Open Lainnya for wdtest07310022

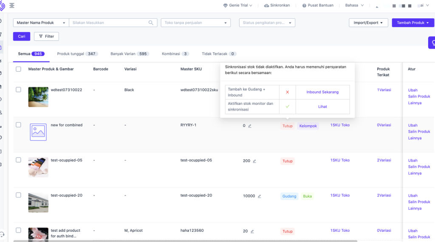click(415, 103)
